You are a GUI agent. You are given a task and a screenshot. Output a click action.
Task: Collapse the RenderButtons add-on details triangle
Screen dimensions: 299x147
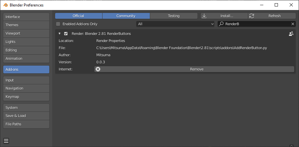[x=59, y=34]
